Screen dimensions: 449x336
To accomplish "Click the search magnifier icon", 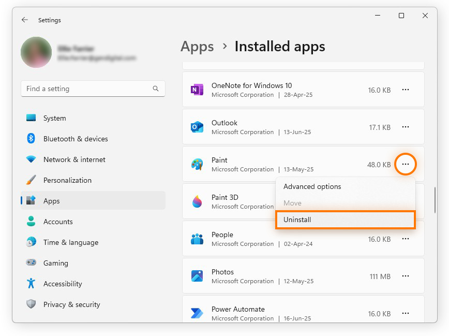I will (156, 89).
